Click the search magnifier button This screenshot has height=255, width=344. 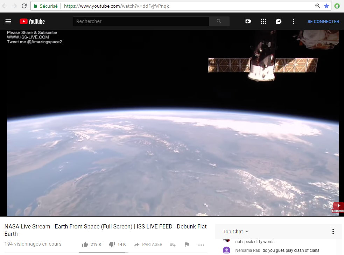[x=219, y=21]
